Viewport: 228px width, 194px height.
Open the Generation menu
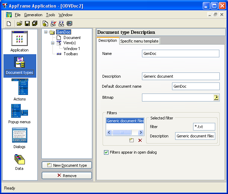[x=33, y=15]
